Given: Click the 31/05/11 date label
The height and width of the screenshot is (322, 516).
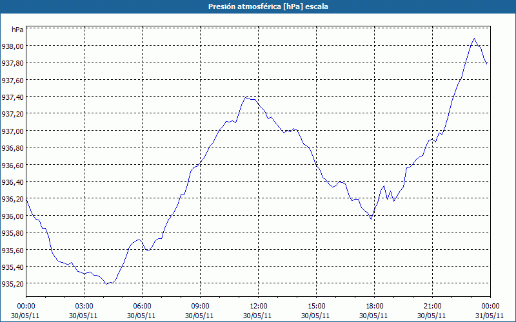Looking at the screenshot, I should tap(490, 316).
